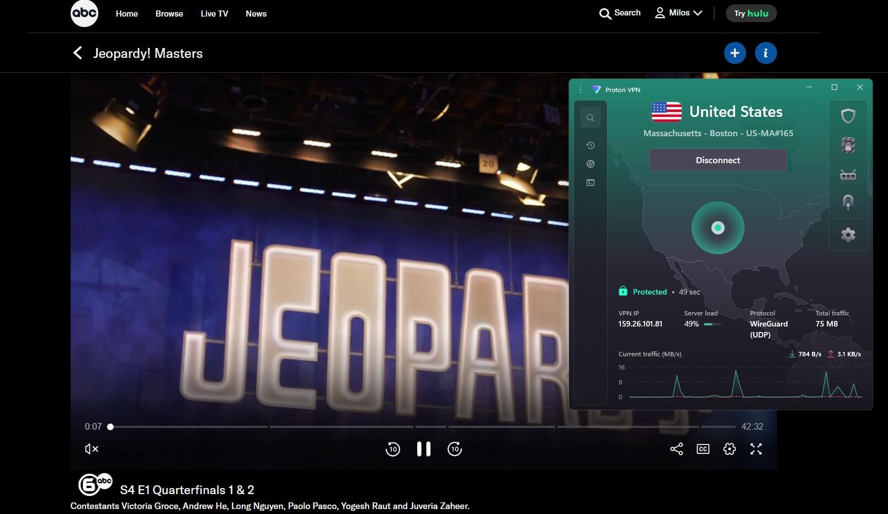
Task: Rewind the video 10 seconds
Action: coord(392,449)
